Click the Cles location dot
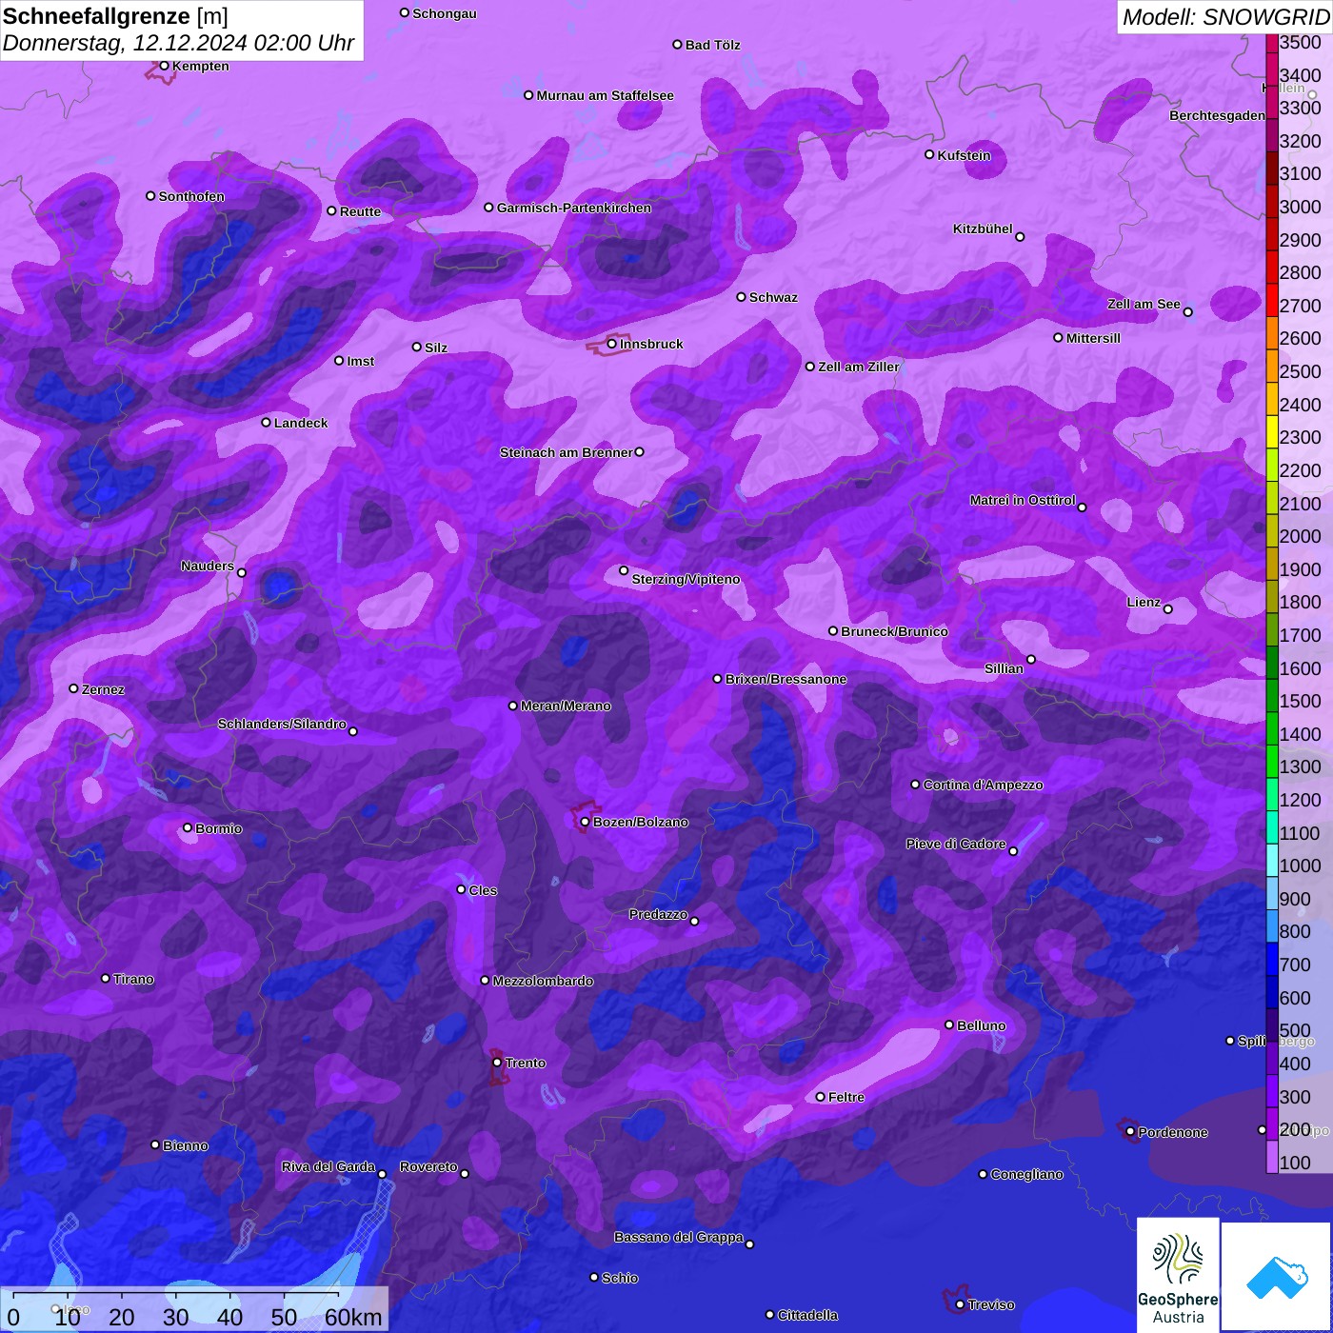 point(462,889)
